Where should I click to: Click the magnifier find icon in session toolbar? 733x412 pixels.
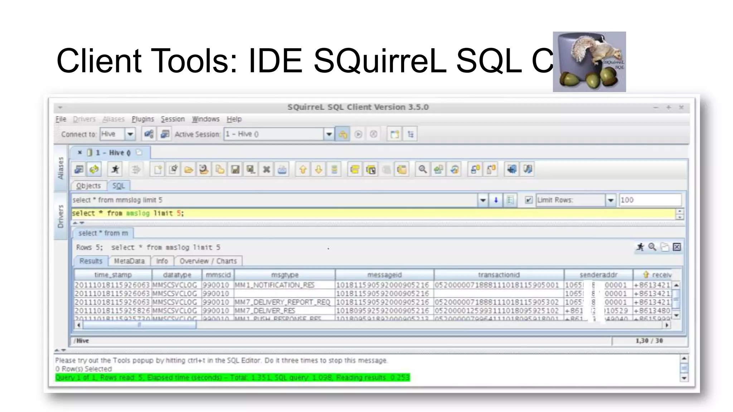point(423,169)
